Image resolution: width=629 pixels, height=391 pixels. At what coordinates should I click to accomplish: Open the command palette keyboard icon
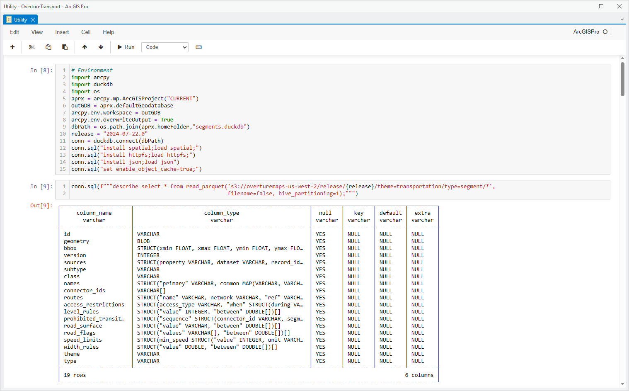click(x=198, y=47)
